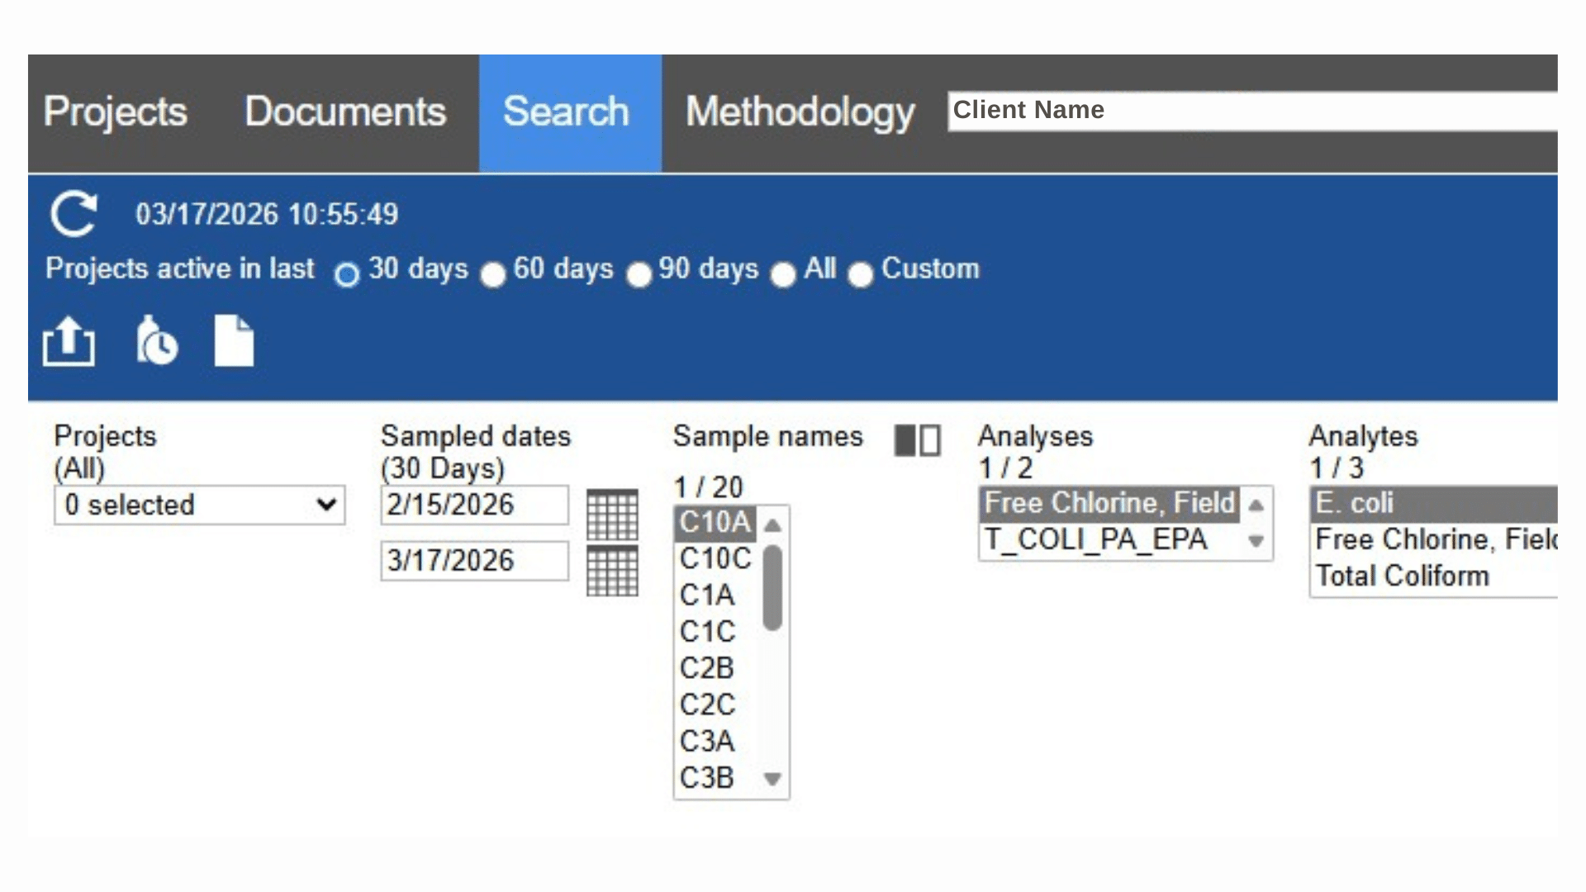Select the 90 days radio button
1586x892 pixels.
[x=639, y=274]
